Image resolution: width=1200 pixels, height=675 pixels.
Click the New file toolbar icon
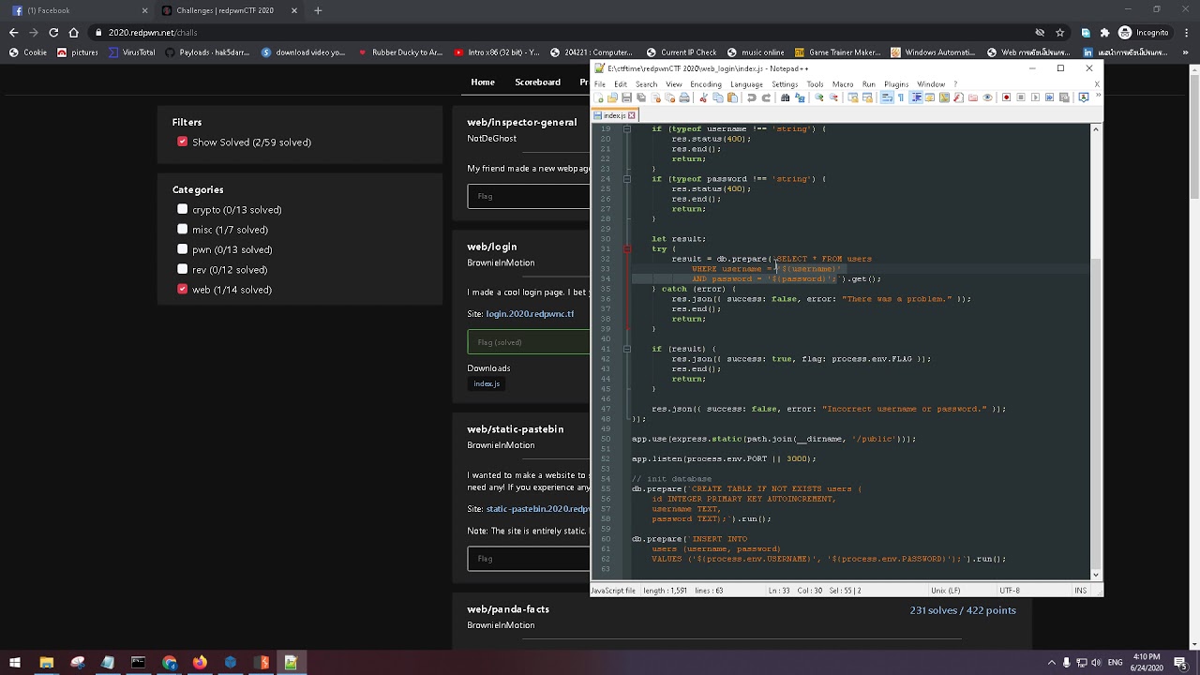tap(598, 97)
